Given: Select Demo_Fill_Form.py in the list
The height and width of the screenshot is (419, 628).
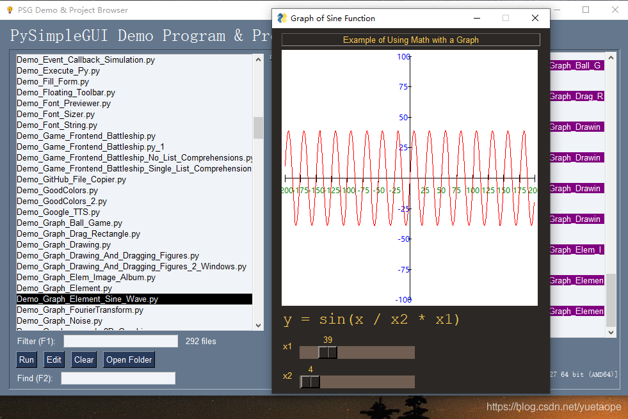Looking at the screenshot, I should (134, 82).
